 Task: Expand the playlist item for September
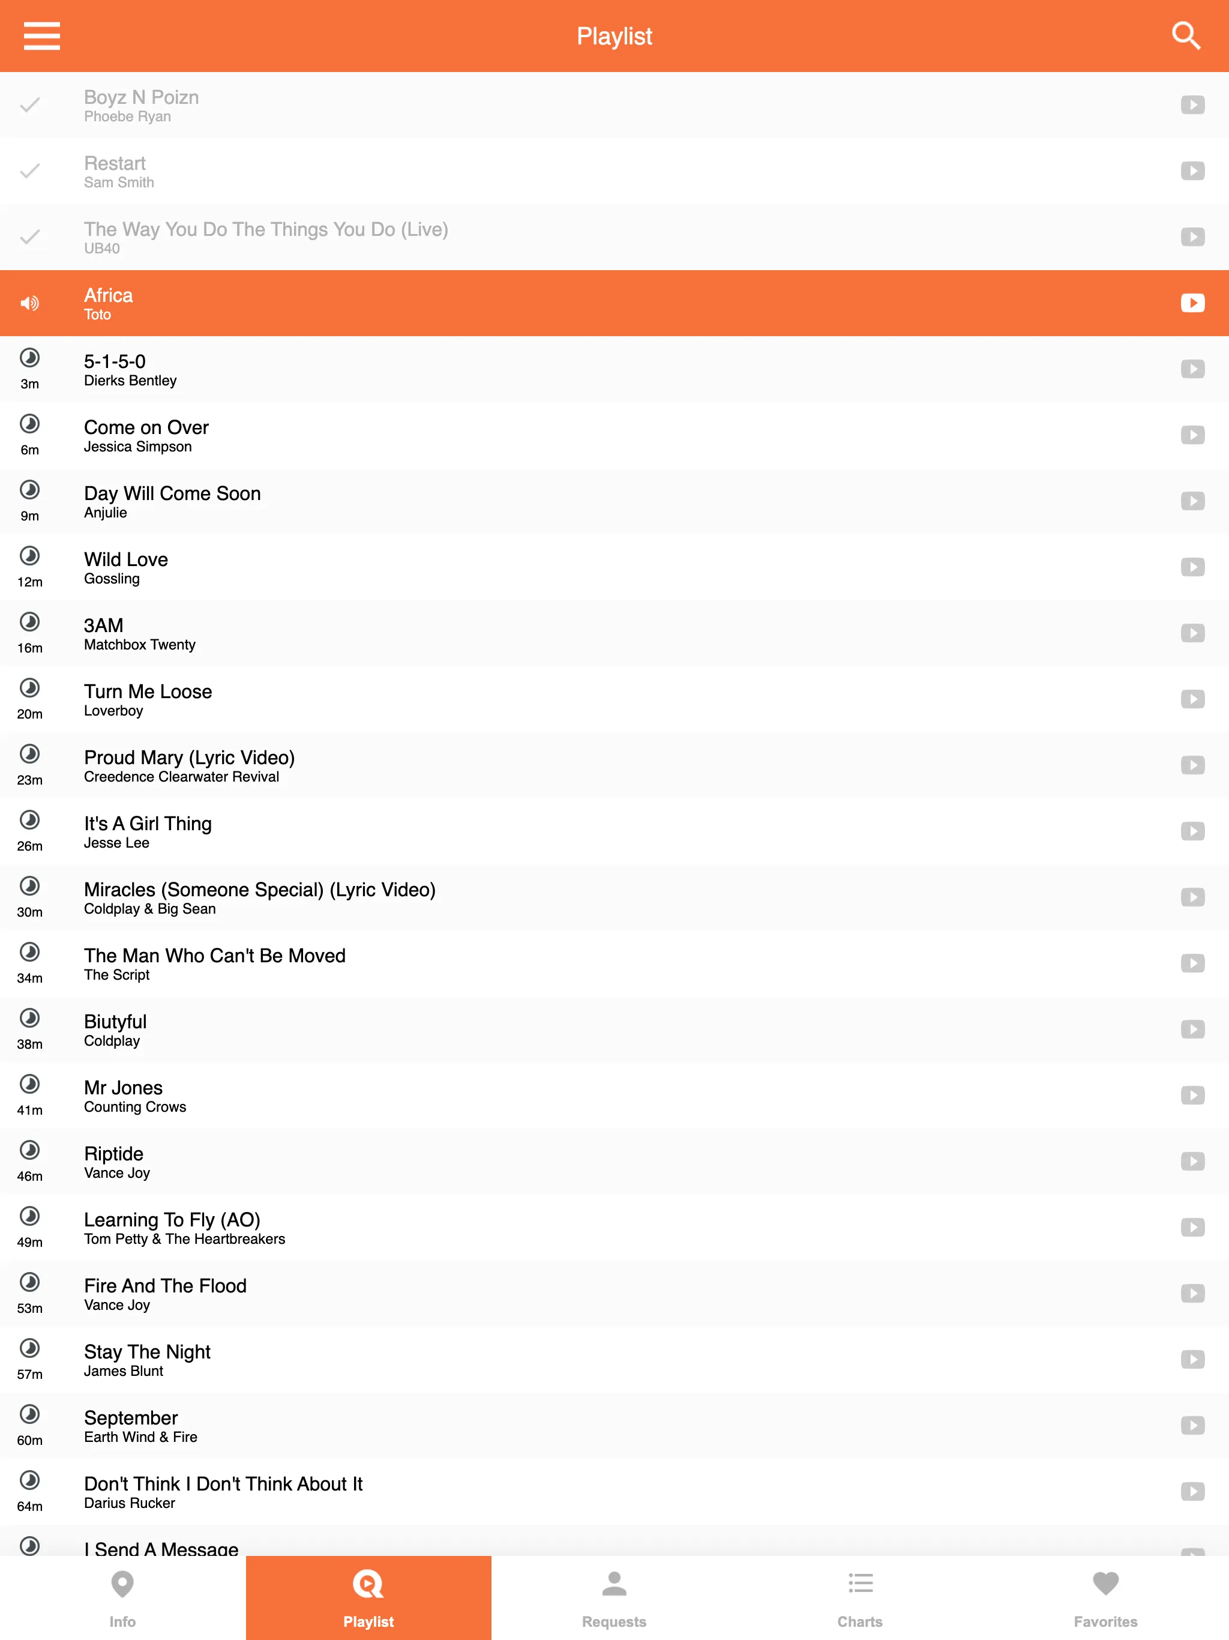(614, 1426)
